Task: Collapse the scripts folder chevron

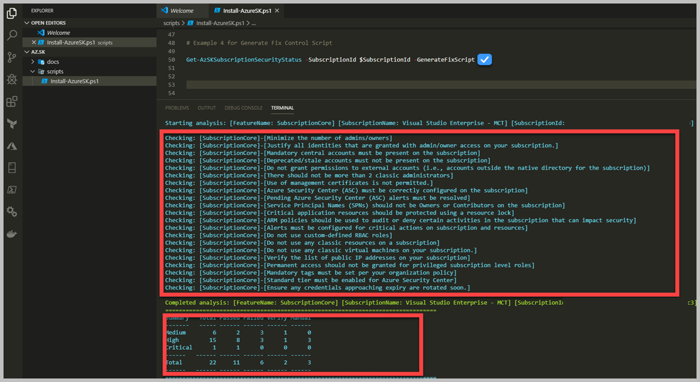Action: tap(33, 71)
